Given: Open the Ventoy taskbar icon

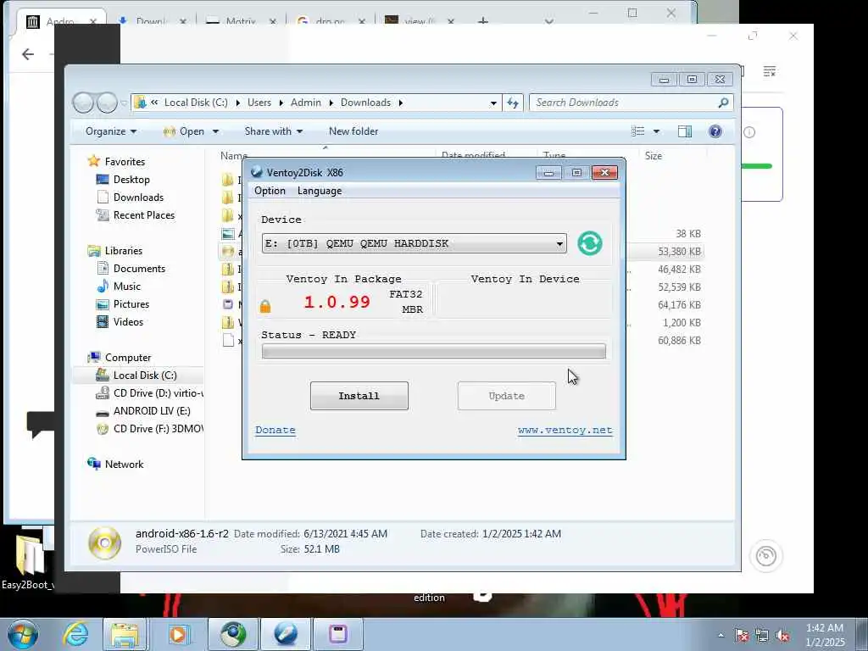Looking at the screenshot, I should click(286, 634).
